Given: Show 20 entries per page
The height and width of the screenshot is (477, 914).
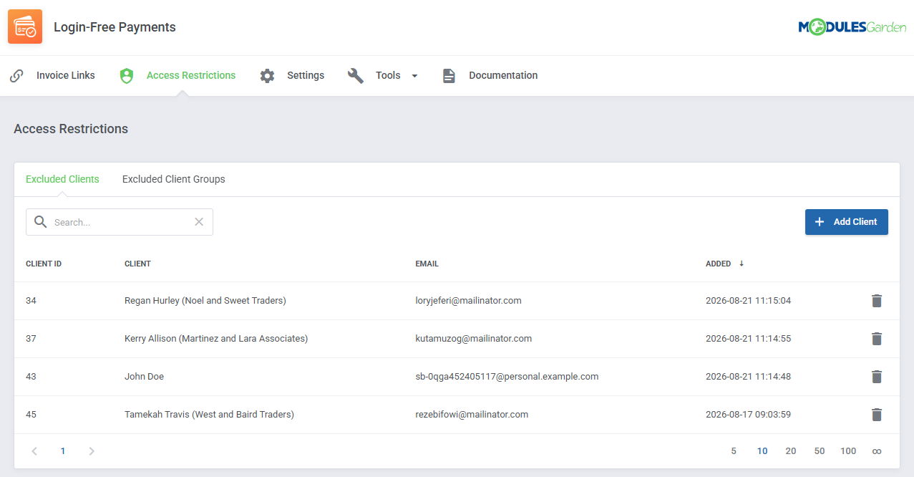Looking at the screenshot, I should pos(791,451).
